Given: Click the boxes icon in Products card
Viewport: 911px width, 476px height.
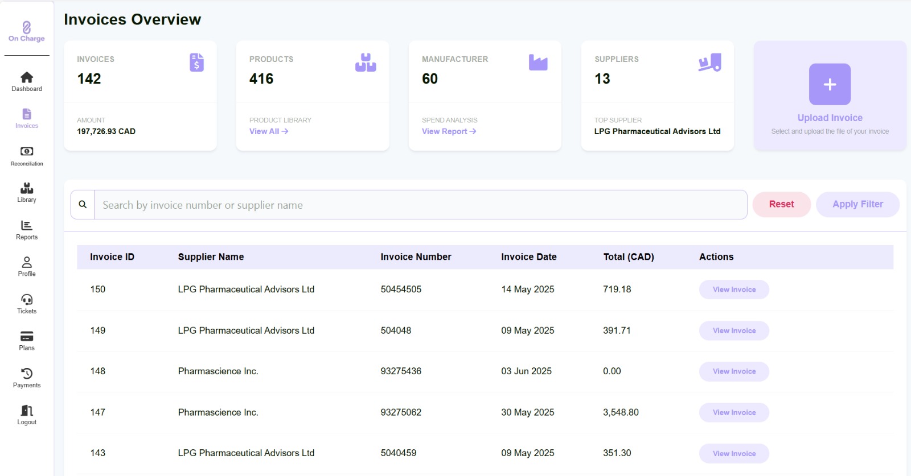Looking at the screenshot, I should (366, 63).
